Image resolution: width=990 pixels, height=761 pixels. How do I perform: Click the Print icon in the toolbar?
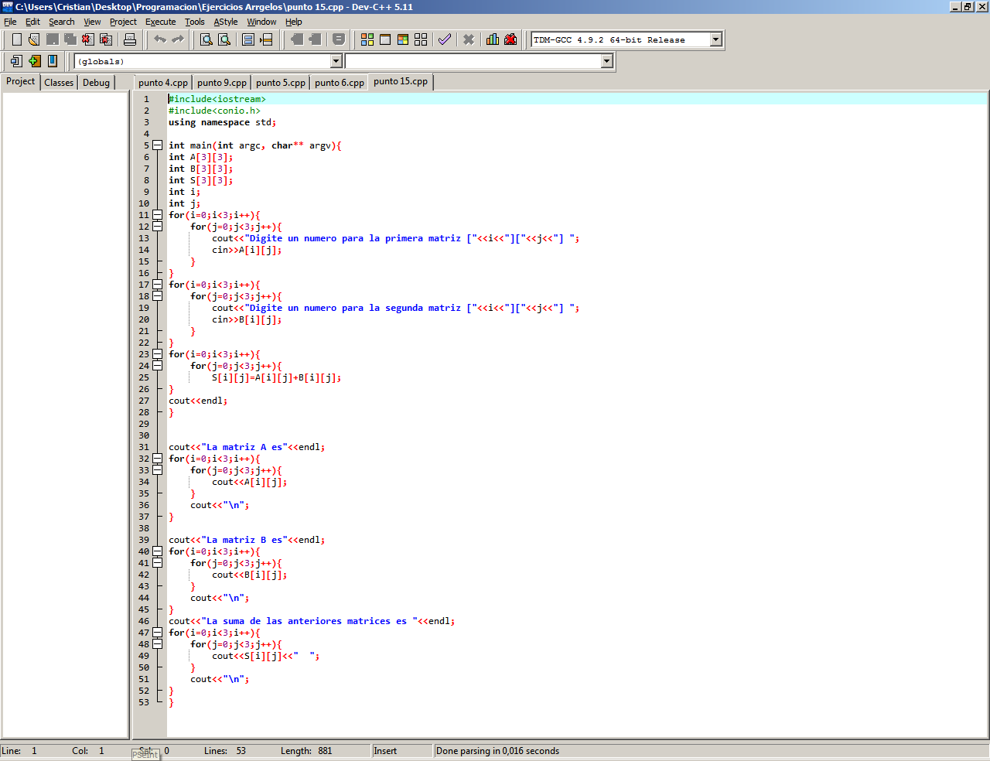130,39
